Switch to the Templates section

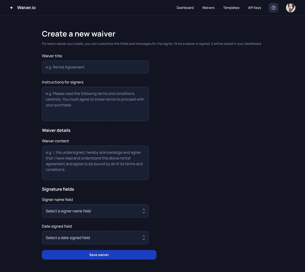click(231, 8)
